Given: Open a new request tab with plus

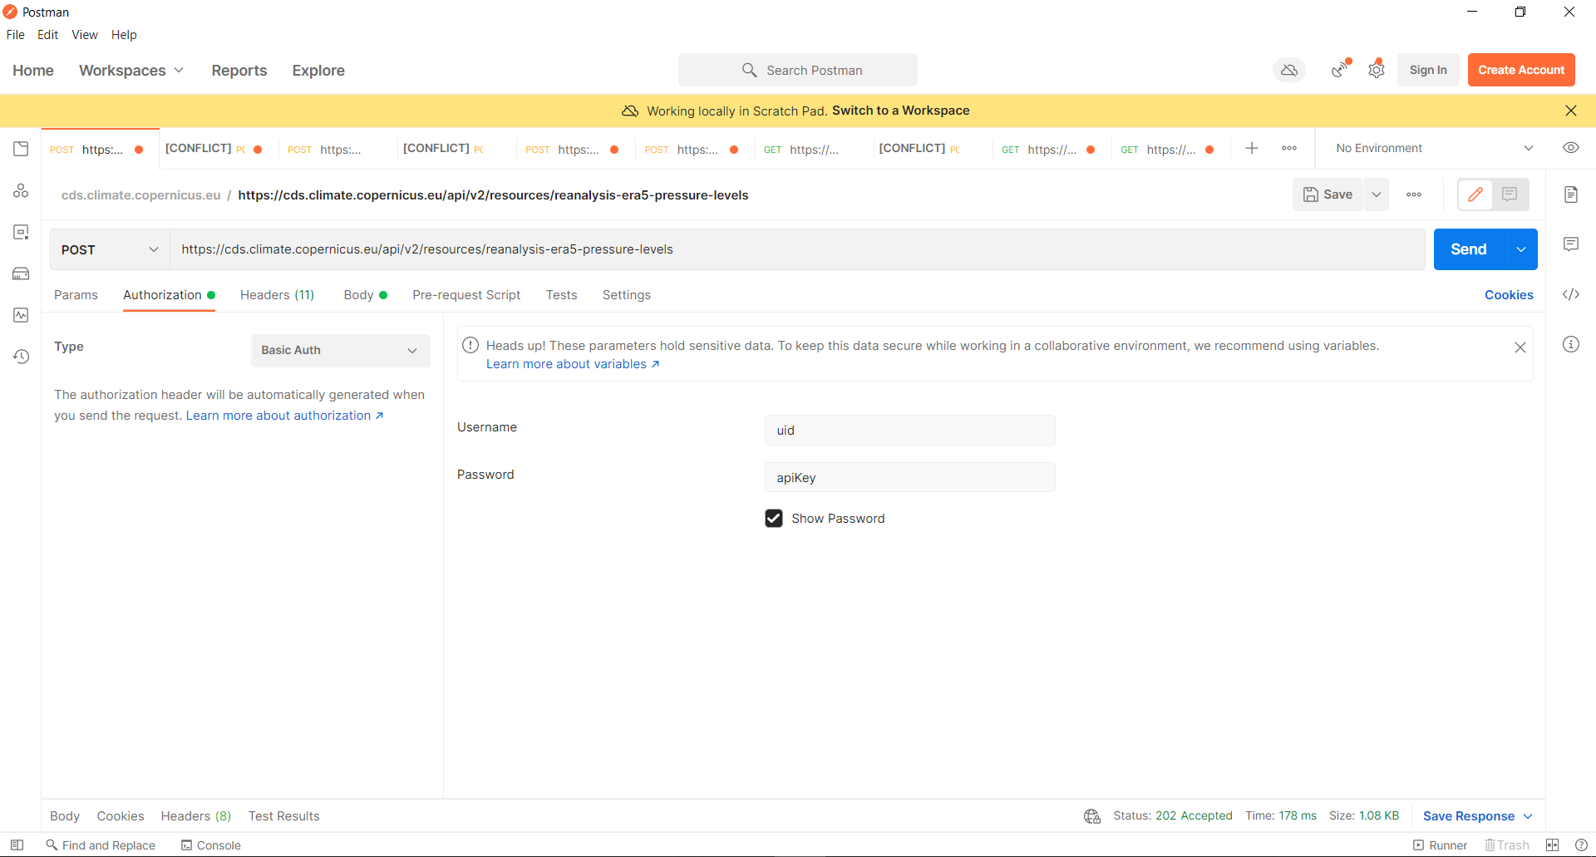Looking at the screenshot, I should click(1252, 148).
